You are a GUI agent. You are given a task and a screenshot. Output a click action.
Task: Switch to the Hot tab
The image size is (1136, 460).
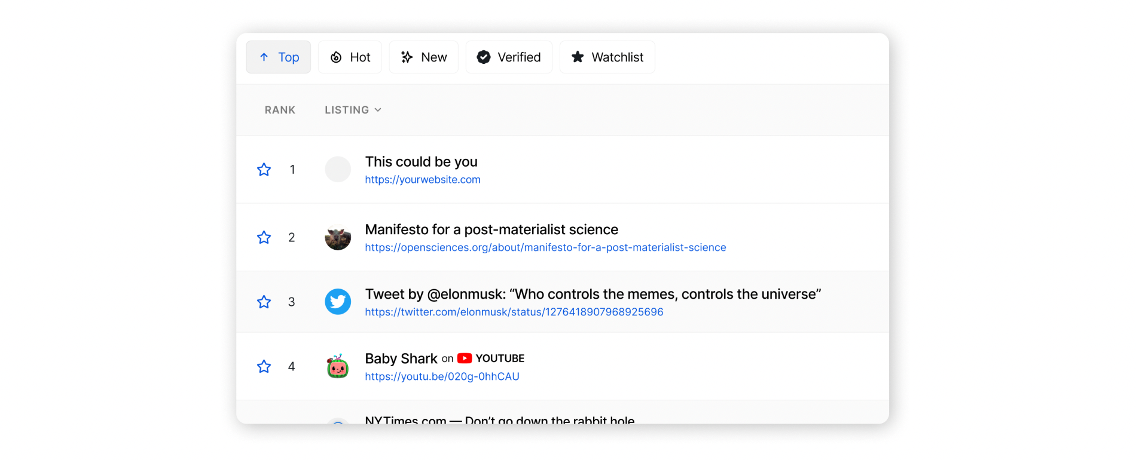click(x=350, y=57)
